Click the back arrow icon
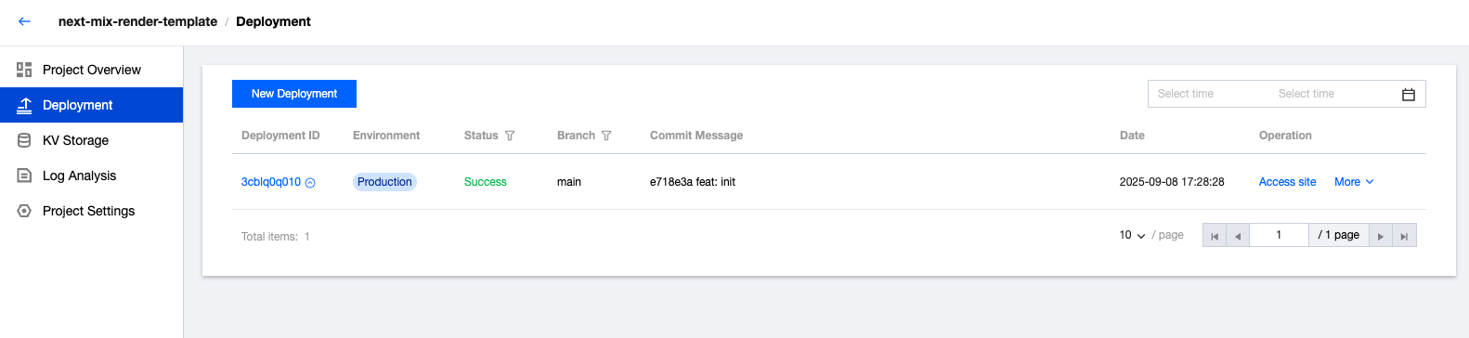This screenshot has height=338, width=1469. [24, 21]
